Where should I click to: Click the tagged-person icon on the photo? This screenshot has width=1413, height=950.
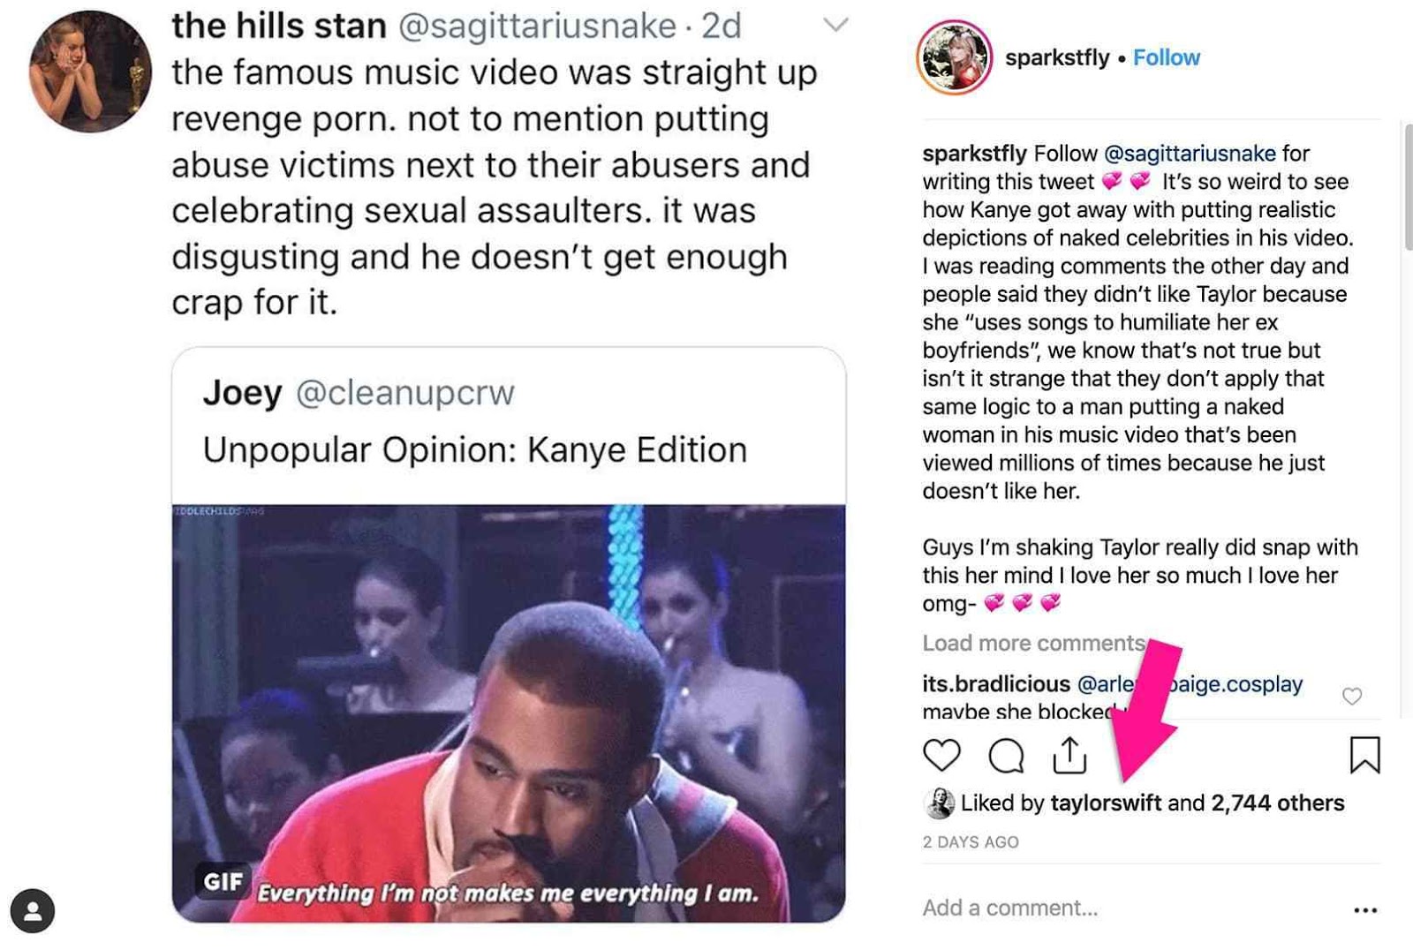click(33, 910)
